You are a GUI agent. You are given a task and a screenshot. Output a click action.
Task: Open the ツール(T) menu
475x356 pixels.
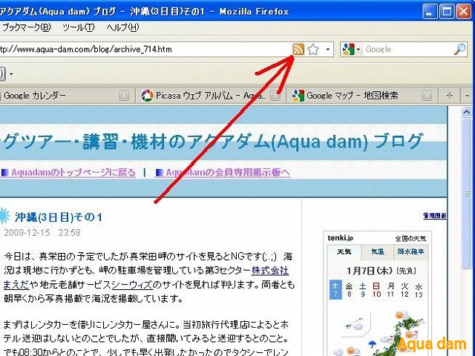click(x=79, y=27)
